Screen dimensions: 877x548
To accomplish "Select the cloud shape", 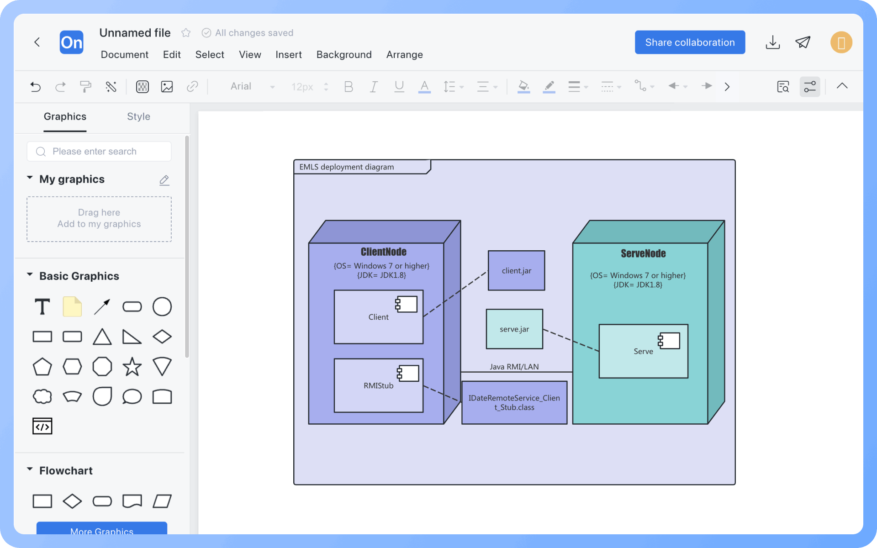I will [42, 396].
